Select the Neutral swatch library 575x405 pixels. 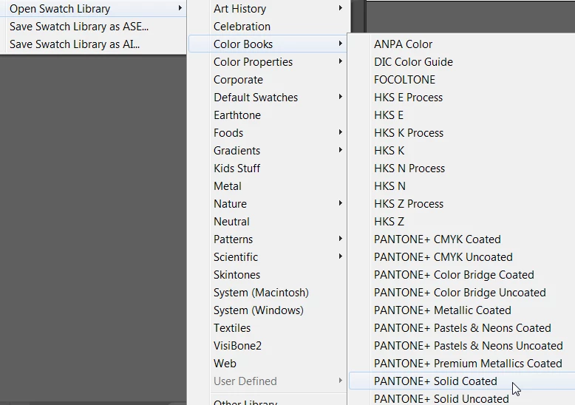(268, 222)
